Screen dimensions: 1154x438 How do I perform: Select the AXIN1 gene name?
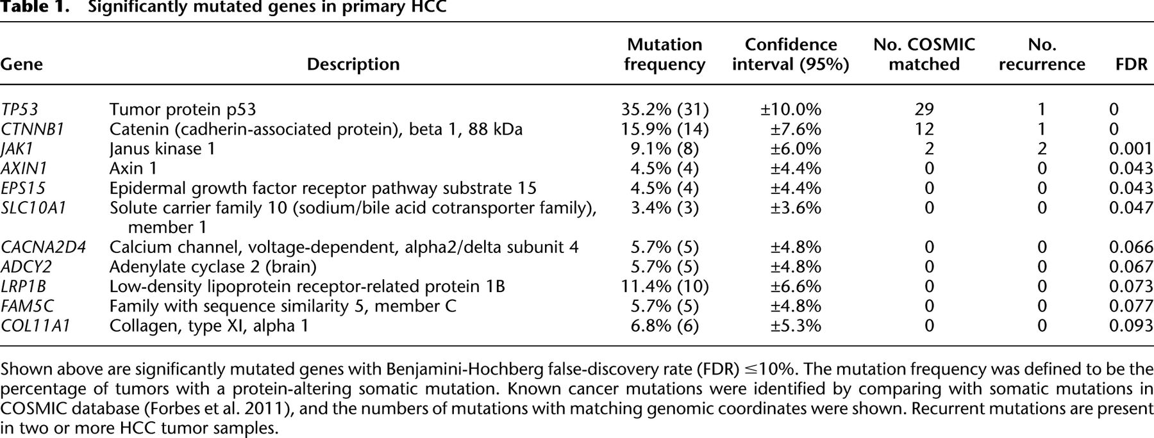pyautogui.click(x=24, y=169)
